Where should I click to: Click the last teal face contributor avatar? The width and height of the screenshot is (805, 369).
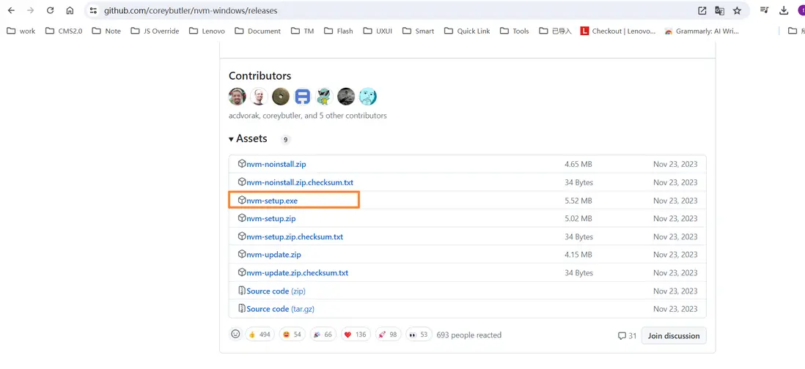367,97
